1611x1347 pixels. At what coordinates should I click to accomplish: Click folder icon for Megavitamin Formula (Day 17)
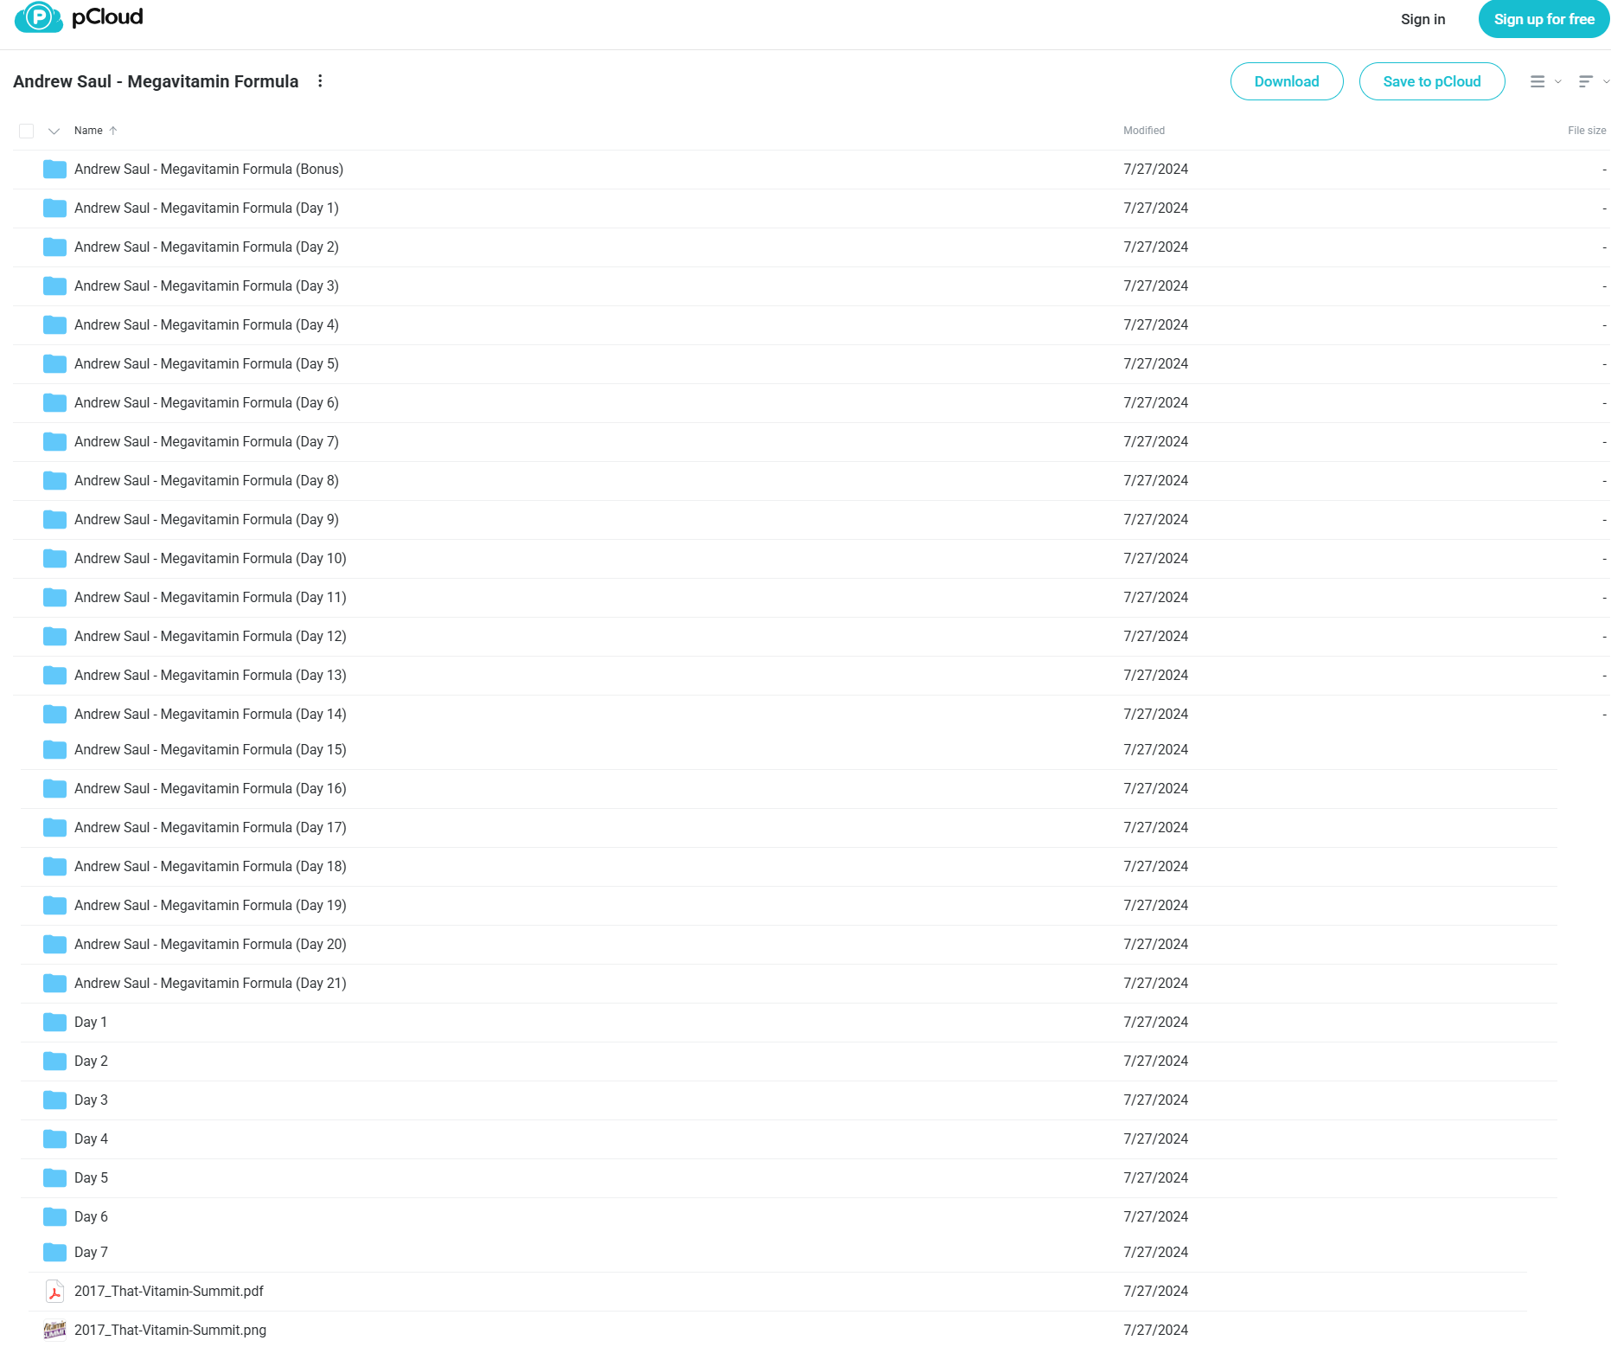point(55,827)
